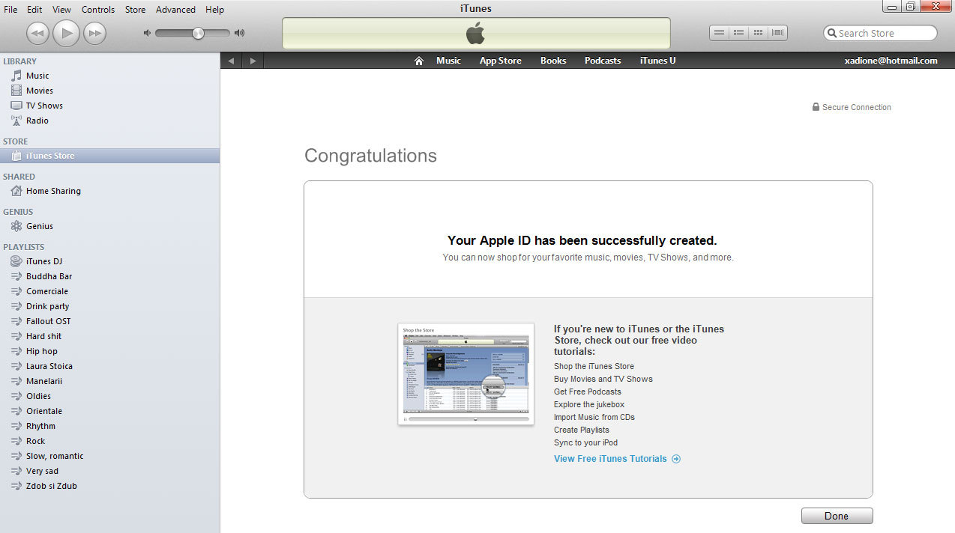Image resolution: width=955 pixels, height=533 pixels.
Task: Select the Radio tower icon
Action: (16, 121)
